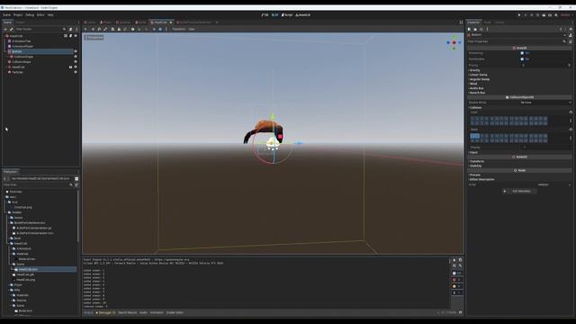Switch to the Node tab in Inspector dock
576x324 pixels.
487,22
